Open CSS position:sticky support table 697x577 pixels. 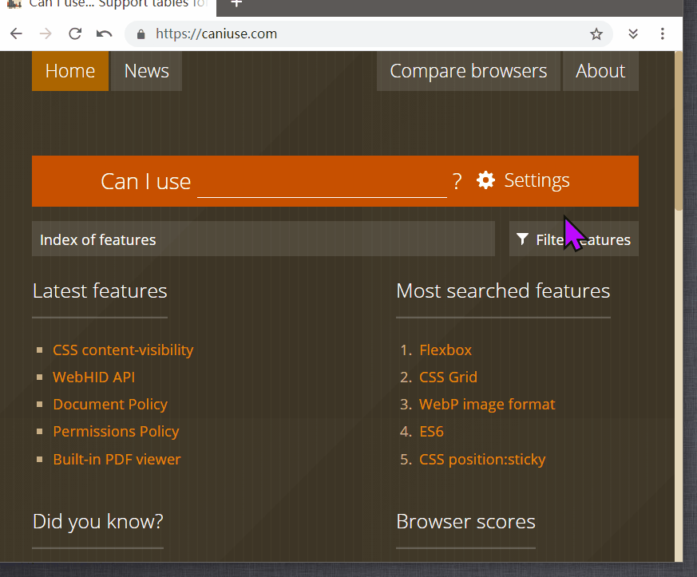tap(482, 460)
